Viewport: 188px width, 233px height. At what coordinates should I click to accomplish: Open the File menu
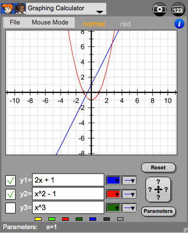(x=15, y=23)
